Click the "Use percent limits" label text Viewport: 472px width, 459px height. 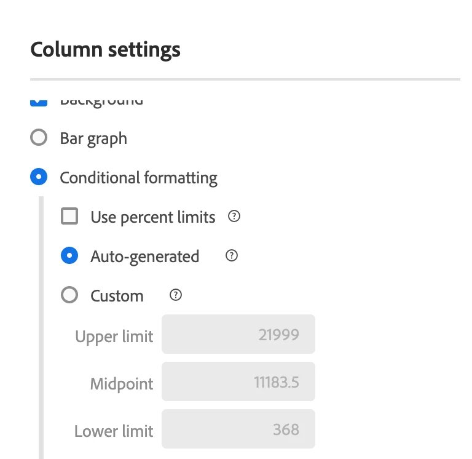tap(152, 217)
